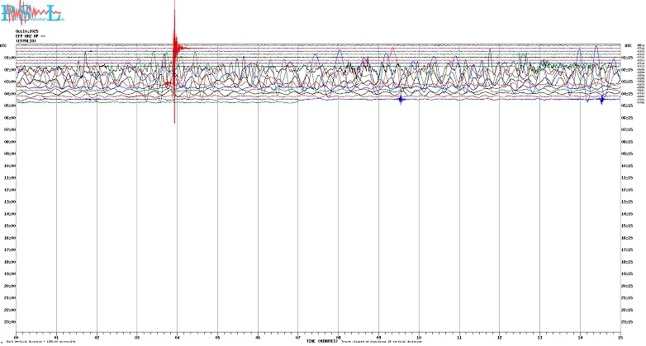
Task: Select the 23:00 hour label on left axis
Action: (x=10, y=322)
